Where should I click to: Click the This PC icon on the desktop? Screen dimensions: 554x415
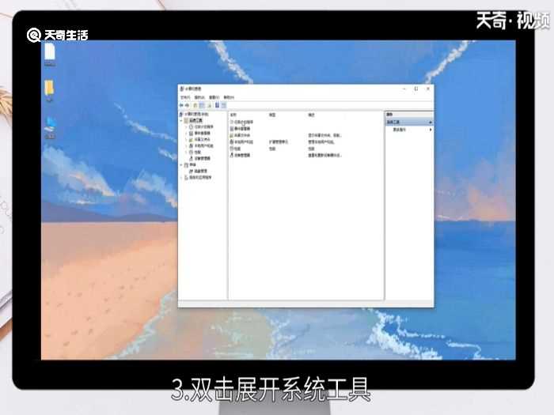(x=51, y=124)
